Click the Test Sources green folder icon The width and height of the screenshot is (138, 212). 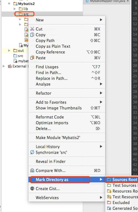(109, 185)
